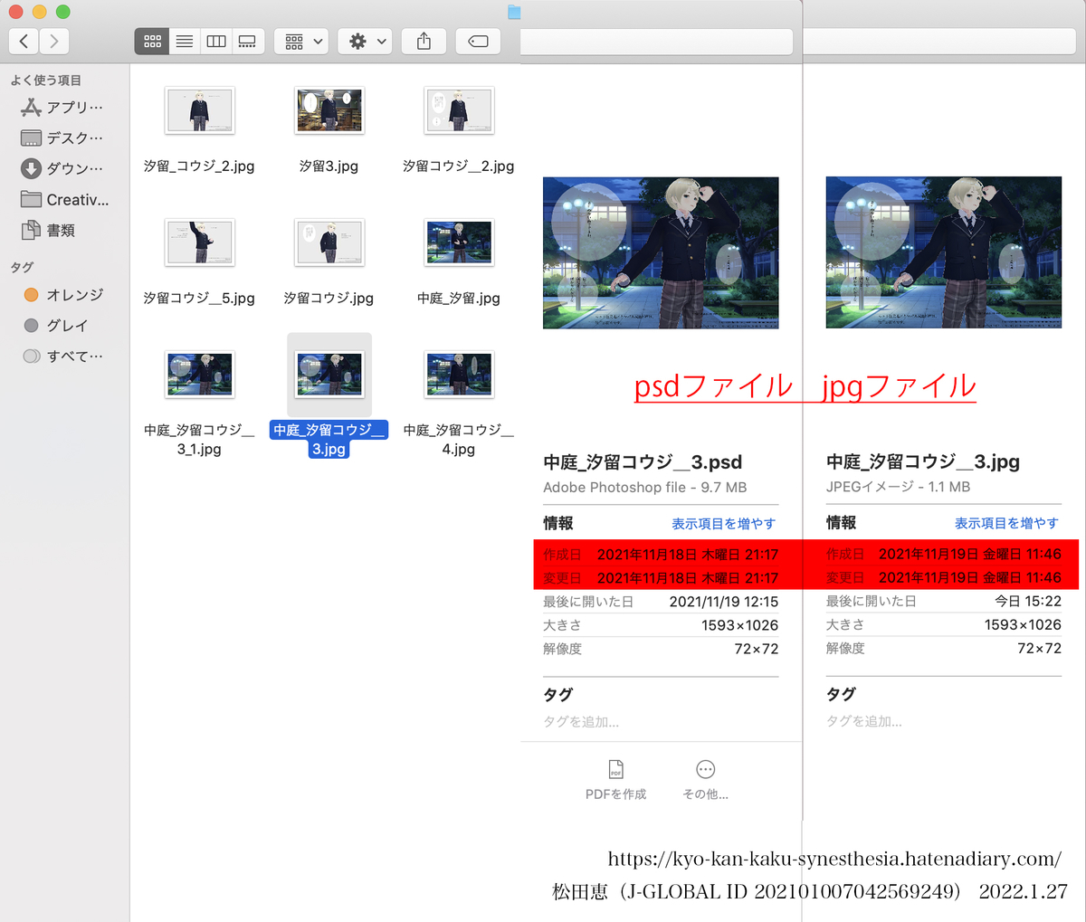Image resolution: width=1086 pixels, height=922 pixels.
Task: Show all tags via すべて…
Action: coord(62,356)
